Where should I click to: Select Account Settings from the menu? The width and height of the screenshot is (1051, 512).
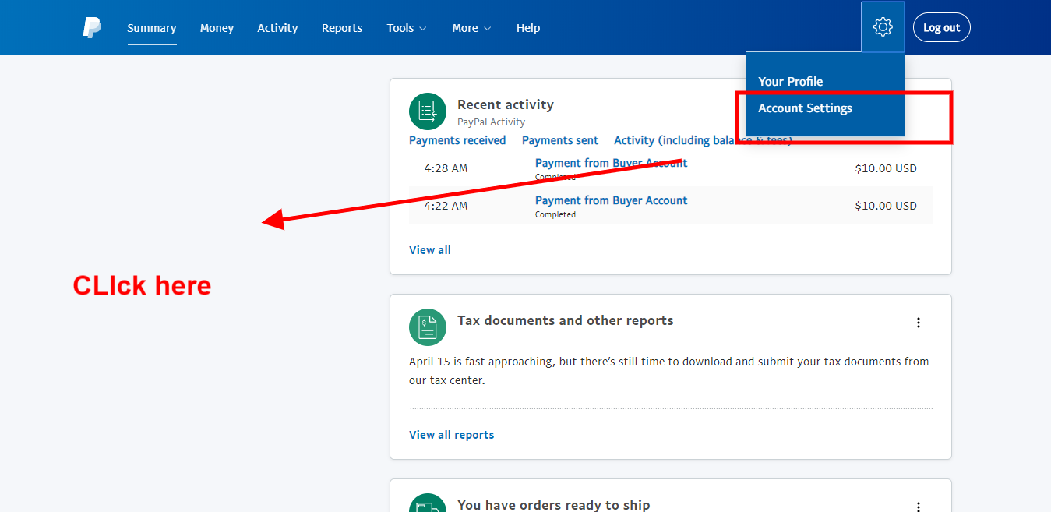tap(805, 108)
